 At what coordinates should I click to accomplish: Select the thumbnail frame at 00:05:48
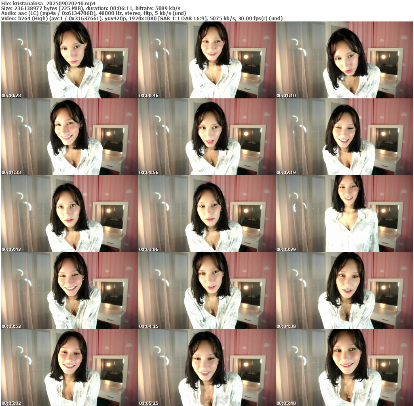(x=344, y=368)
